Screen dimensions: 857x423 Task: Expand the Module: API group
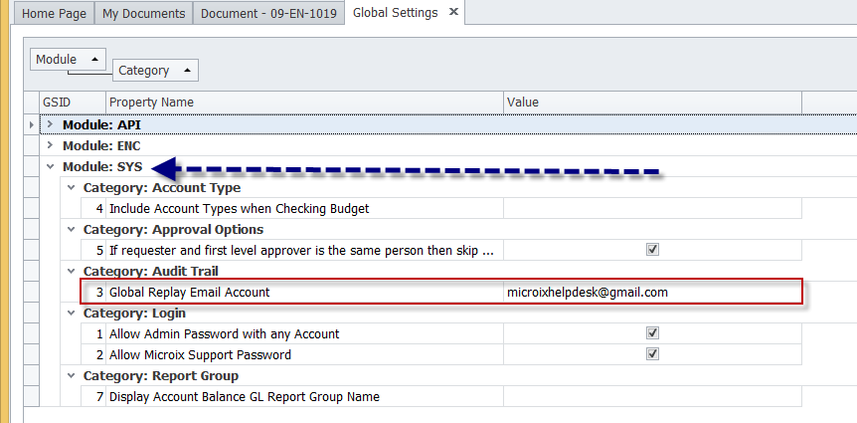pyautogui.click(x=51, y=124)
